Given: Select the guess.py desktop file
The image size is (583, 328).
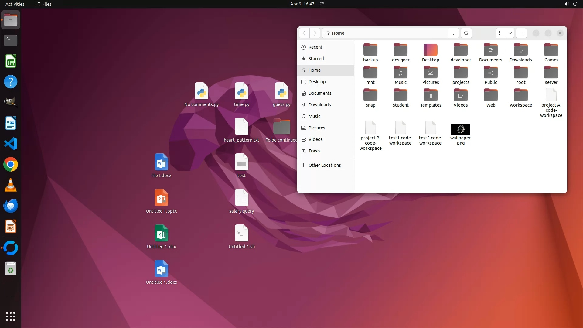Looking at the screenshot, I should [281, 91].
